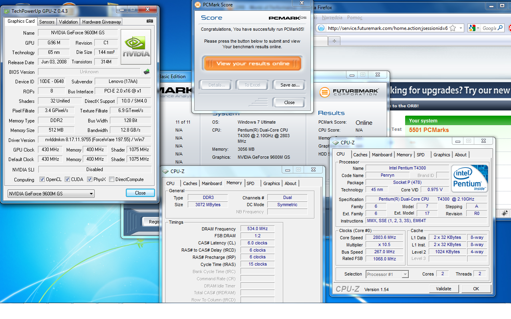511x319 pixels.
Task: Switch to the Mainboard tab in the CPU-Z processor window
Action: (382, 155)
